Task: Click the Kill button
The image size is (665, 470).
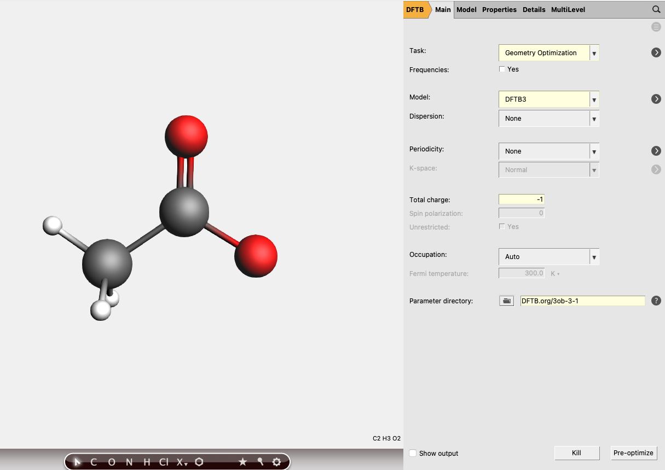Action: coord(577,453)
